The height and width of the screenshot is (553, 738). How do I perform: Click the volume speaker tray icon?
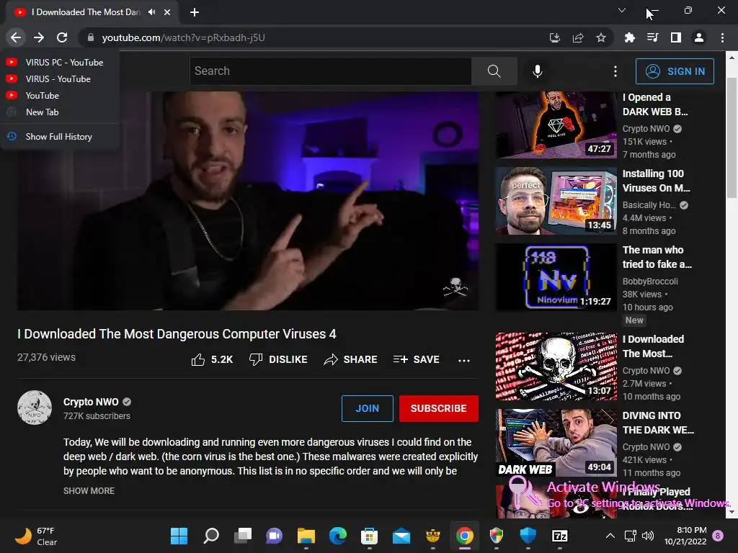(x=648, y=536)
